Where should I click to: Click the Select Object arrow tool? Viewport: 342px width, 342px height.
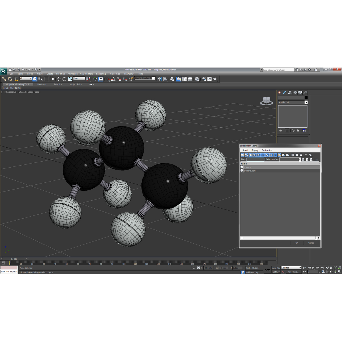pos(35,79)
